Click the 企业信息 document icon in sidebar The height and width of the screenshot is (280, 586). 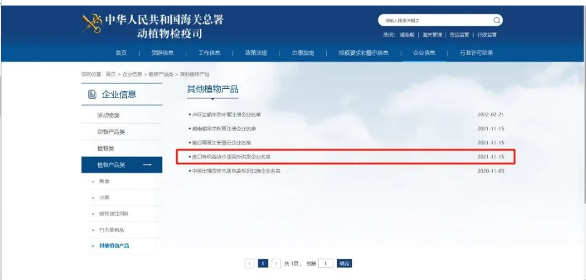[92, 94]
